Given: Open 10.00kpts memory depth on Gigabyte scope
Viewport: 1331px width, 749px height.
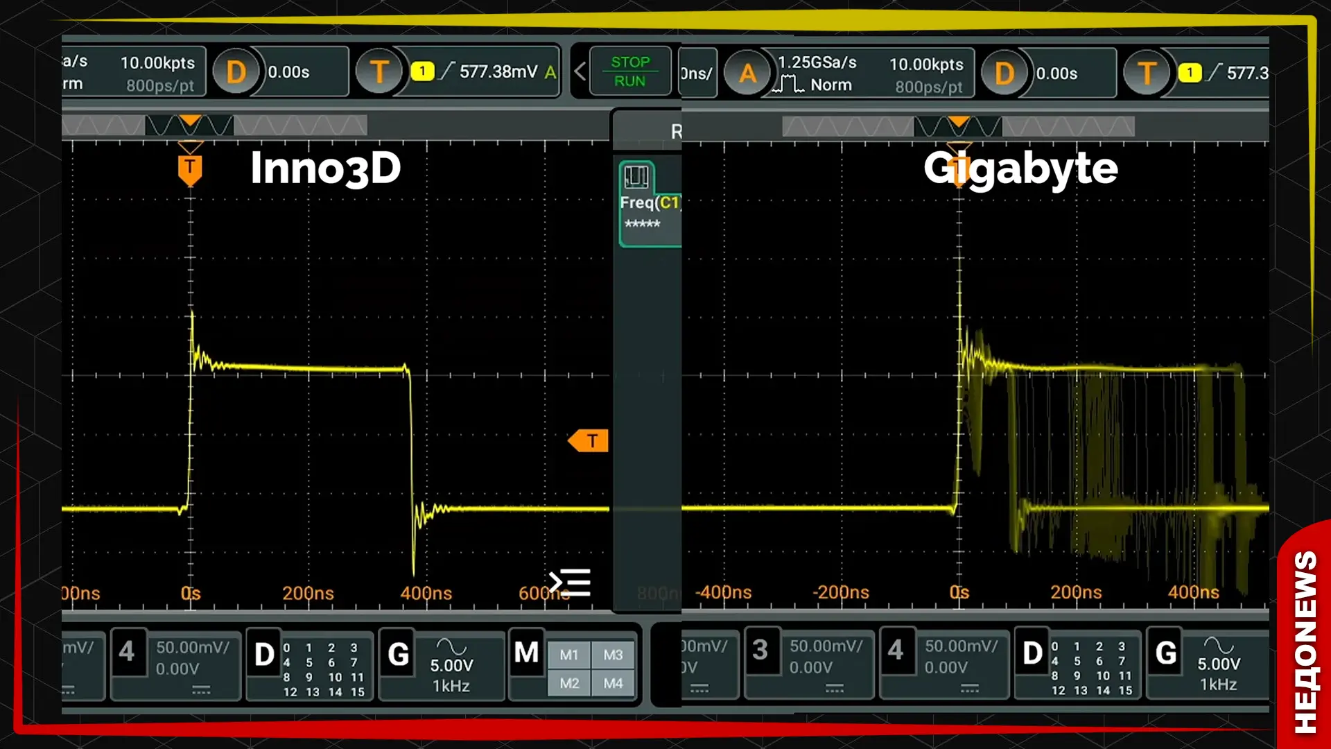Looking at the screenshot, I should [926, 64].
